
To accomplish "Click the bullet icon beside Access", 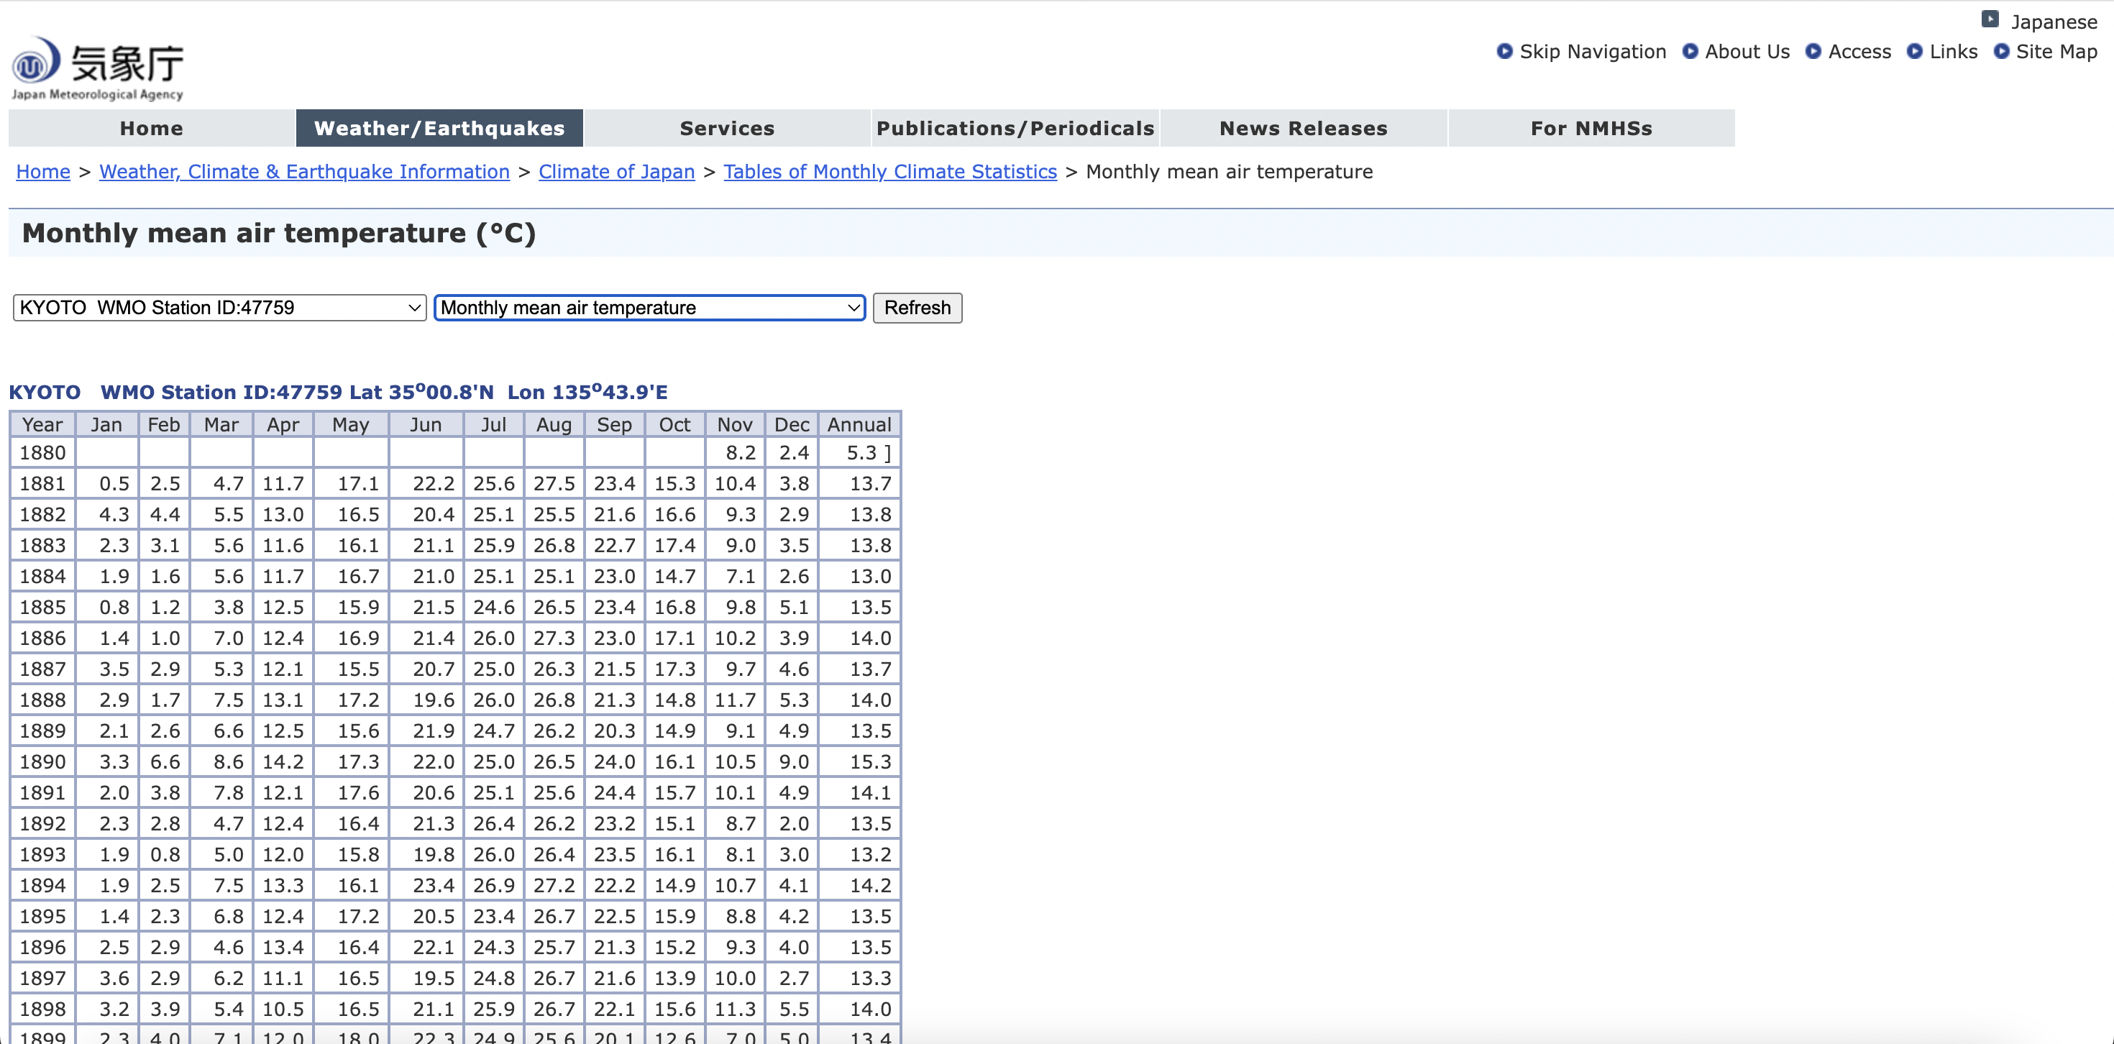I will click(x=1813, y=51).
